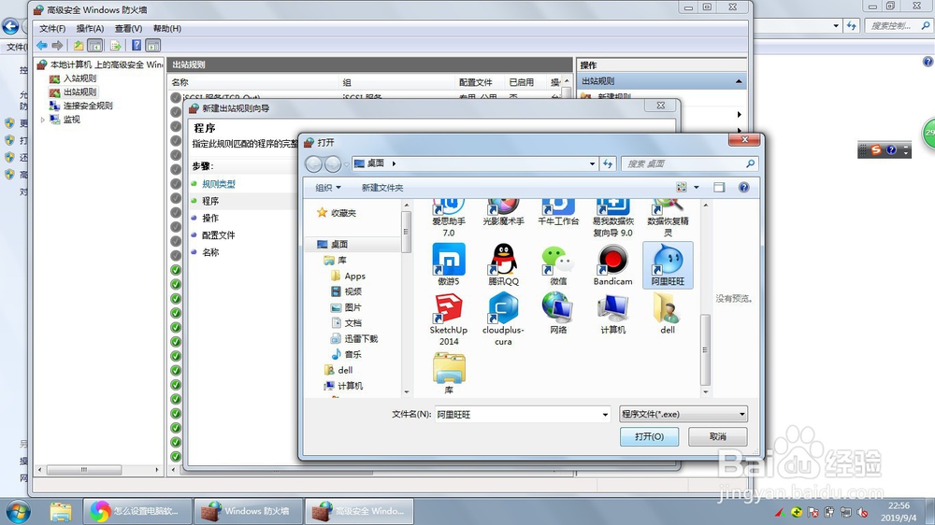This screenshot has height=525, width=935.
Task: Select 视频 in the navigation pane
Action: pos(353,291)
